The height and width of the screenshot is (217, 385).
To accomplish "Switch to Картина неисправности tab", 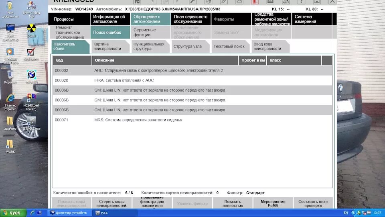I will coord(111,47).
